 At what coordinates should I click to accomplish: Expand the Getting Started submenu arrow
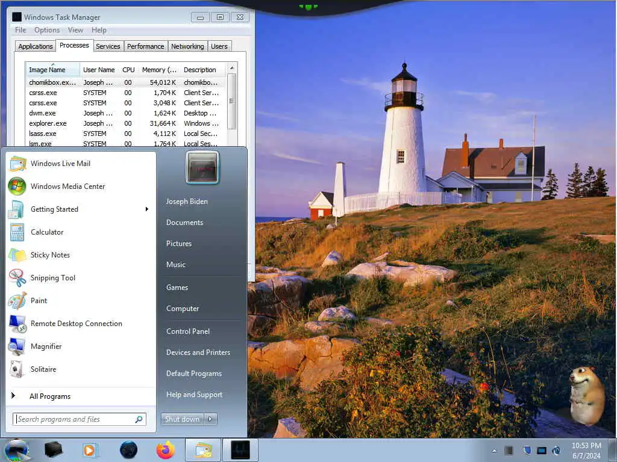click(147, 209)
